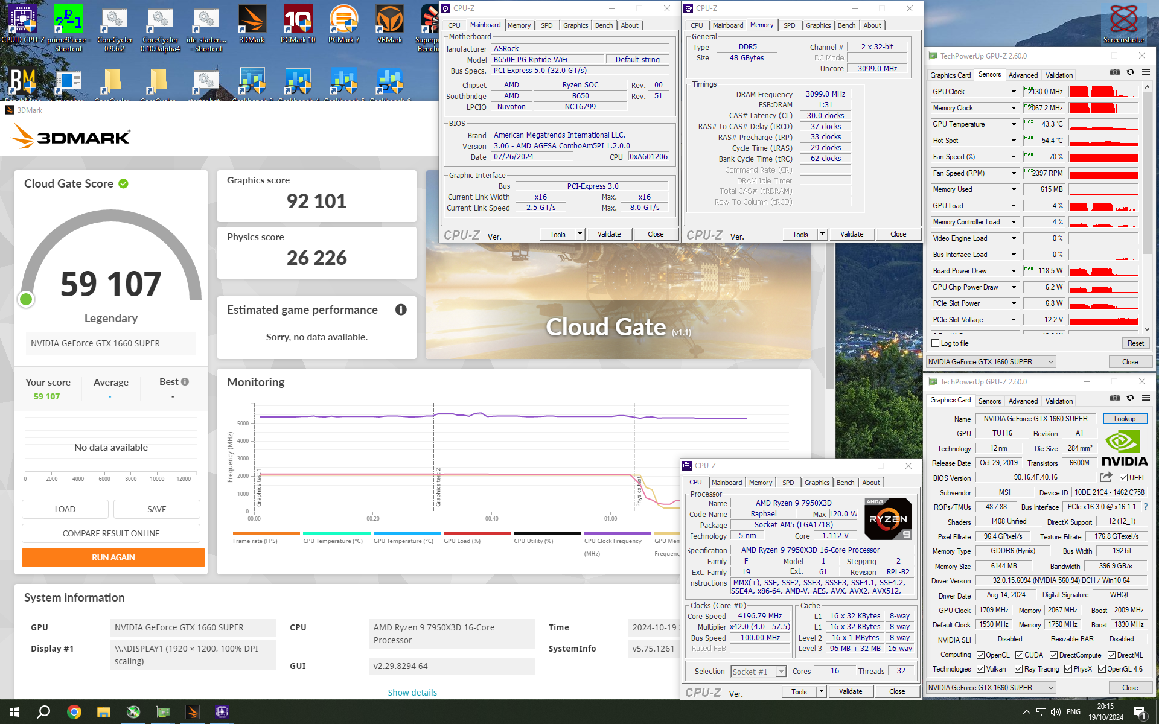Open hamburger menu in GPU-Z Sensors window
This screenshot has width=1159, height=724.
coord(1146,72)
